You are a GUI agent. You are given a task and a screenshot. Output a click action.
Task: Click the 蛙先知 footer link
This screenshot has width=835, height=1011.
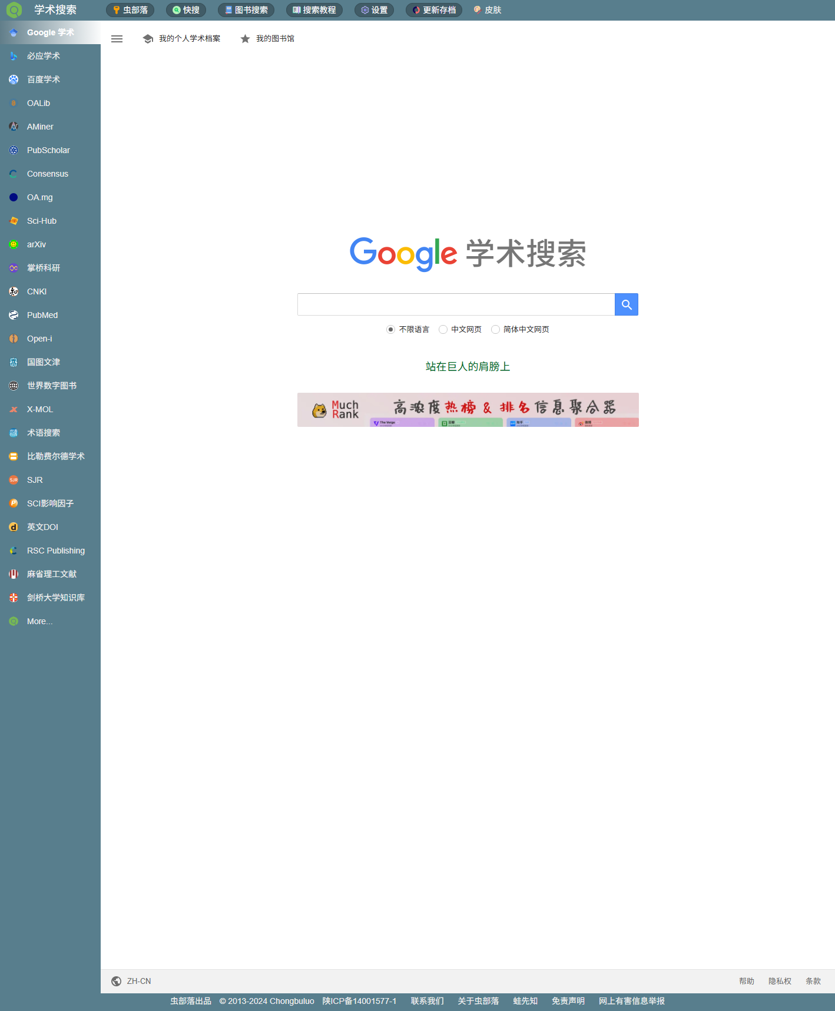pyautogui.click(x=525, y=1001)
